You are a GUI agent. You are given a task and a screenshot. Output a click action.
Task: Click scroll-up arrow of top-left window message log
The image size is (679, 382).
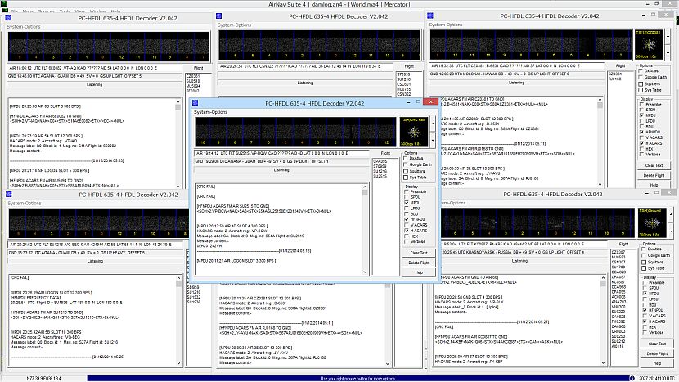pyautogui.click(x=178, y=101)
